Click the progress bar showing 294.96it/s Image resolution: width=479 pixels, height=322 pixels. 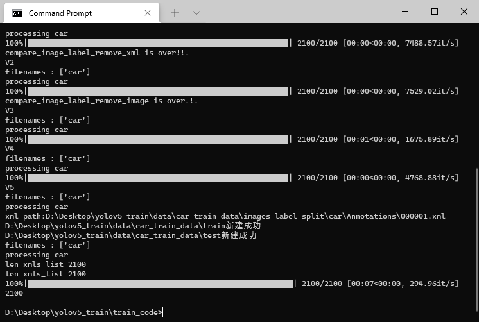(160, 284)
